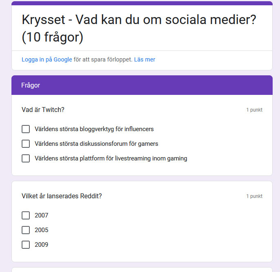Click the 1 punkt label on Twitch question
The image size is (280, 272).
tap(254, 110)
